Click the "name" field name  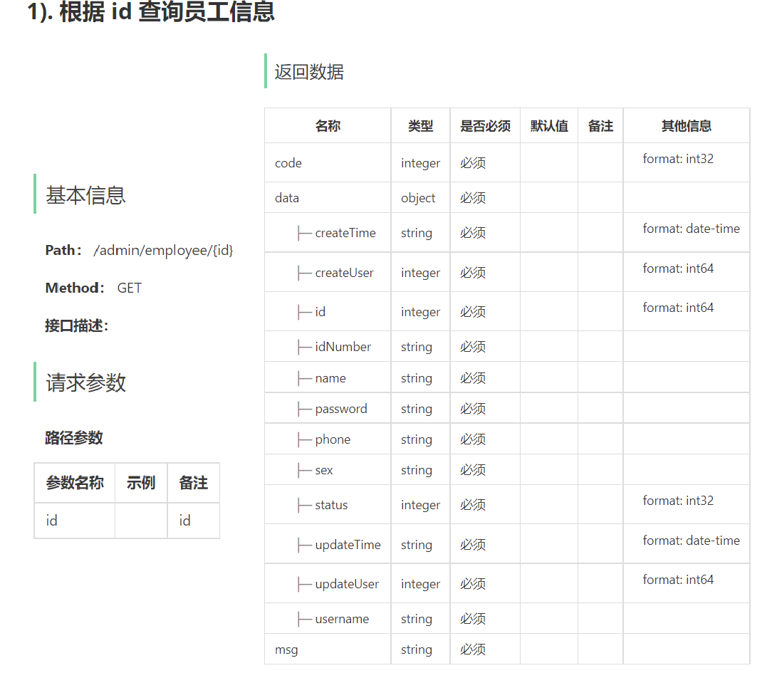tap(330, 378)
